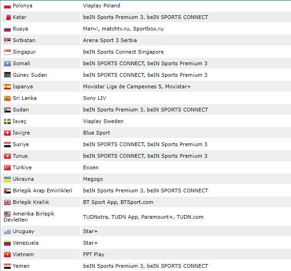
Task: Click the Uruguay flag icon
Action: (x=7, y=231)
